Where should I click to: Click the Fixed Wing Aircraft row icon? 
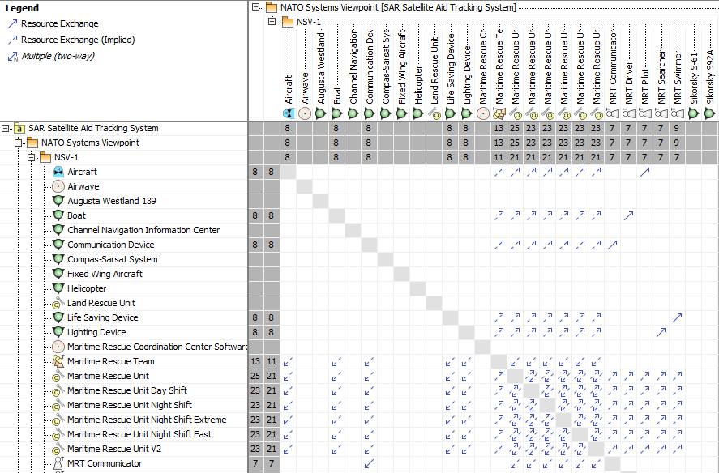(x=58, y=274)
